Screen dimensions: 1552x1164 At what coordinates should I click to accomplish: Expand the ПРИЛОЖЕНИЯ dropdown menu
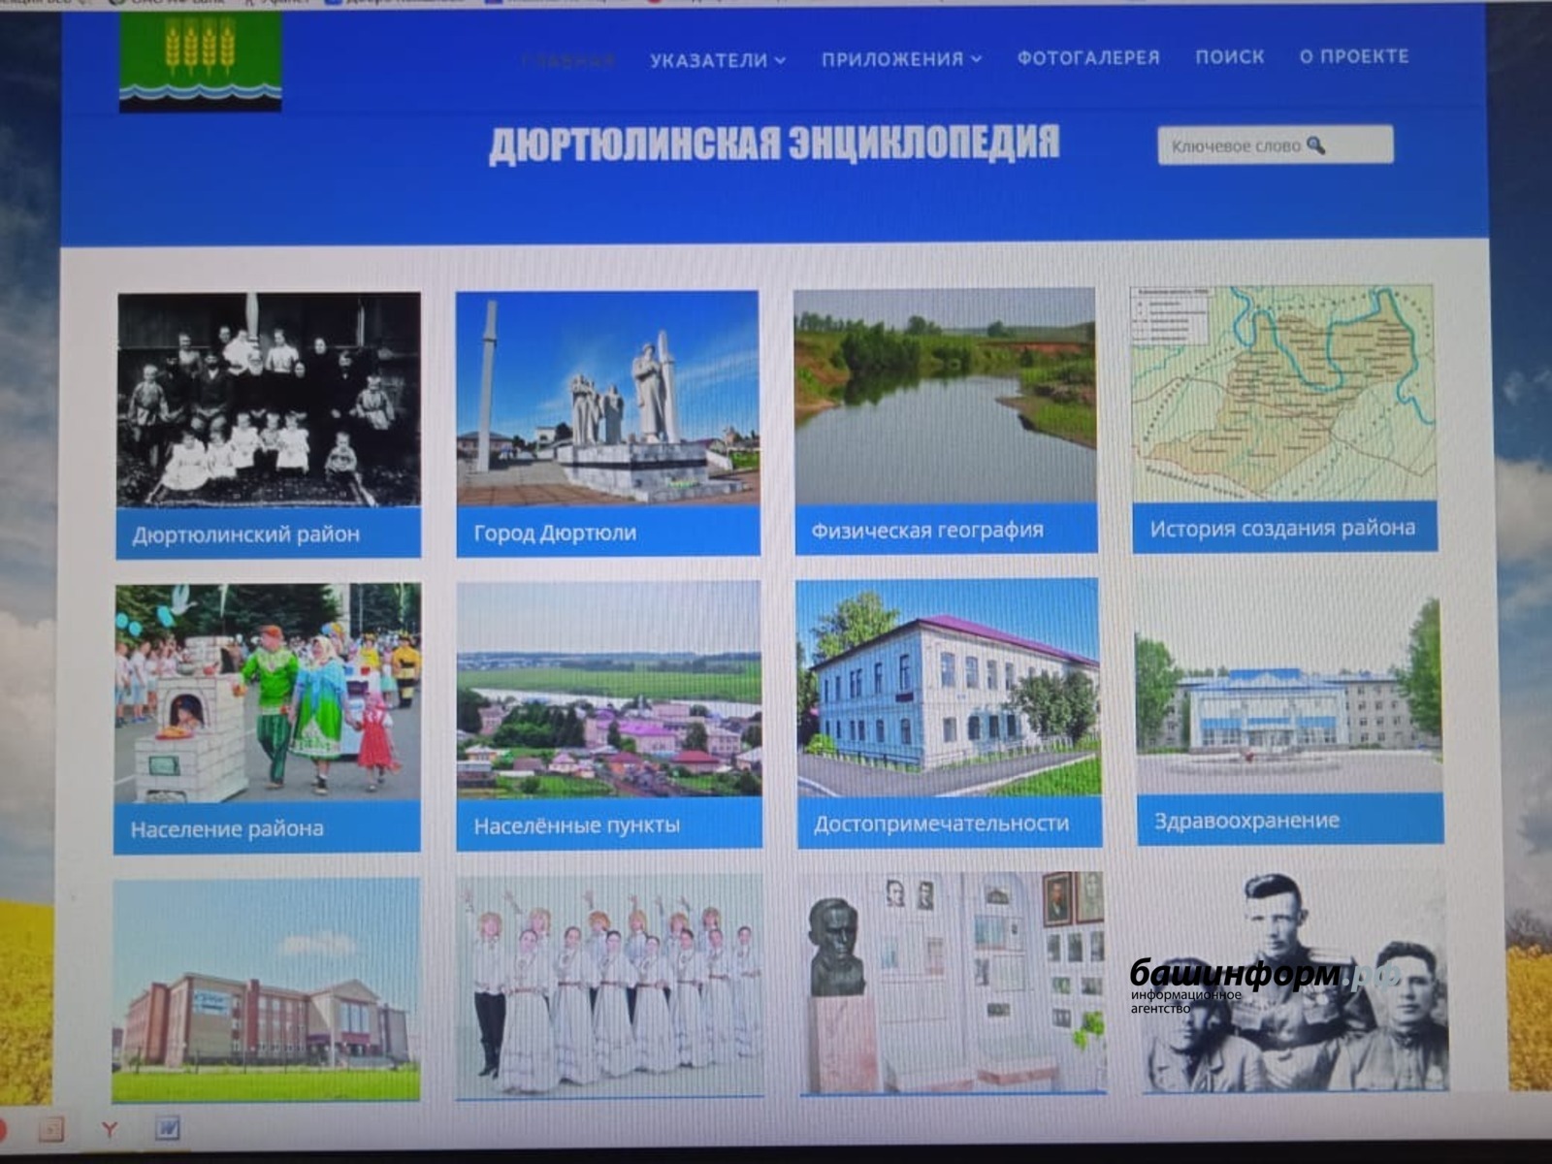[902, 59]
